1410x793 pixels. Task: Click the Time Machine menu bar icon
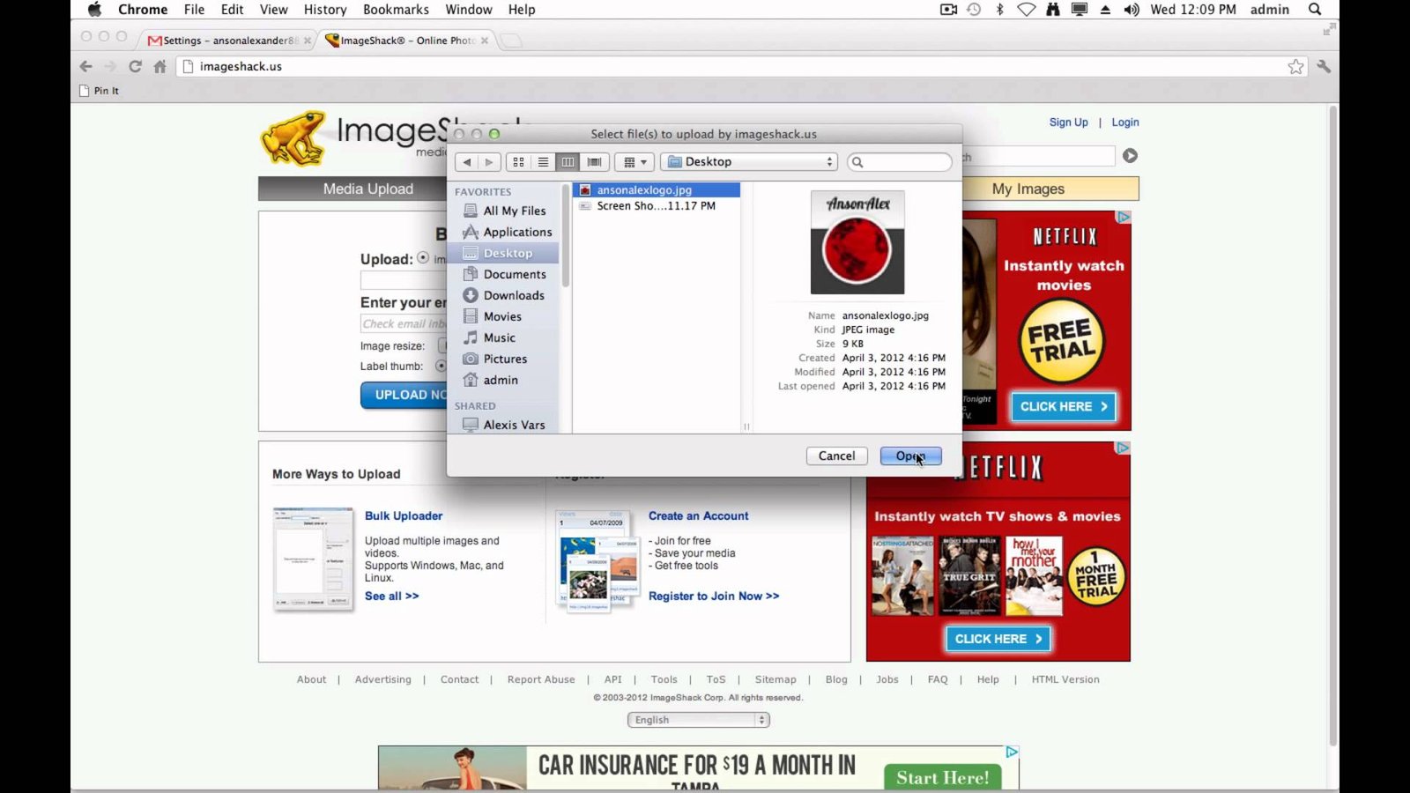974,10
